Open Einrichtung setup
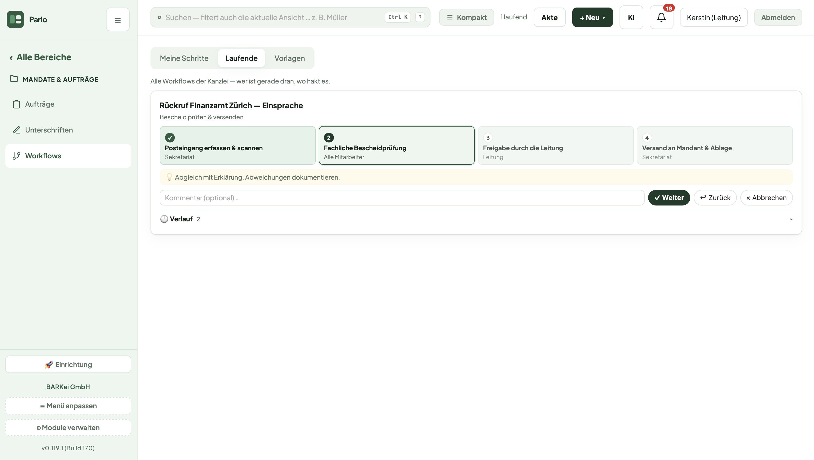Viewport: 814px width, 460px height. [x=68, y=365]
